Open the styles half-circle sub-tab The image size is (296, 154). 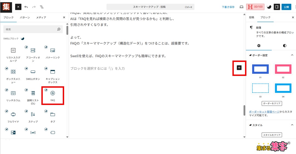[284, 46]
